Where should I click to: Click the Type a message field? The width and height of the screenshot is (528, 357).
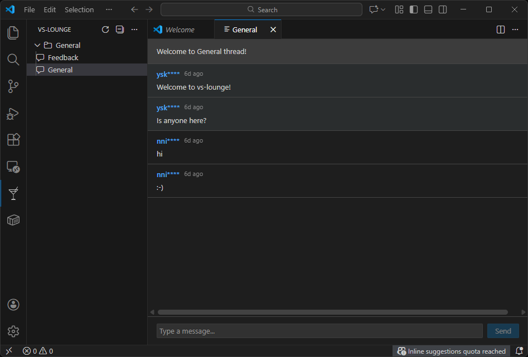click(x=319, y=331)
